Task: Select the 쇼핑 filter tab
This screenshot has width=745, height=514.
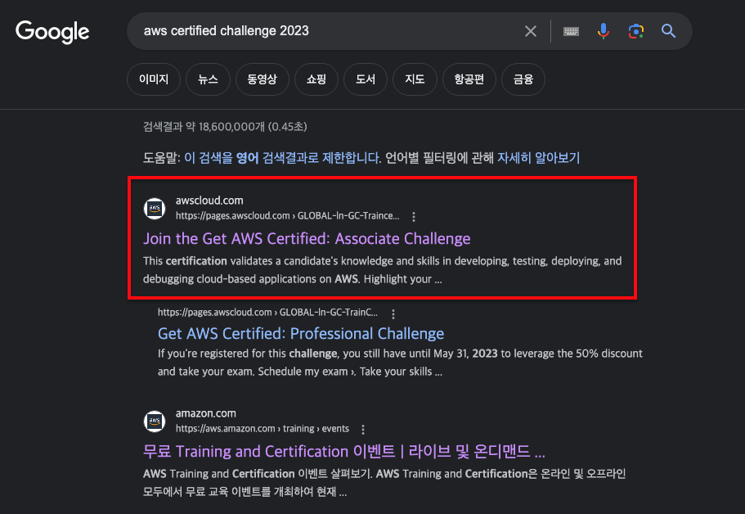Action: pos(316,79)
